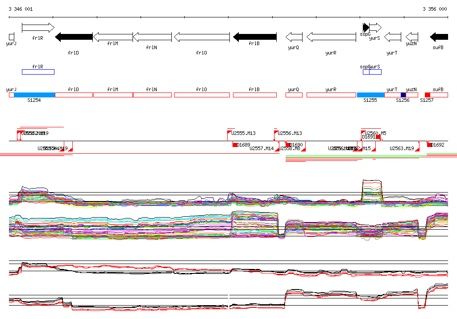Viewport: 457px width, 319px height.
Task: Select the frlN red-outlined box in annotation row
Action: (x=153, y=95)
